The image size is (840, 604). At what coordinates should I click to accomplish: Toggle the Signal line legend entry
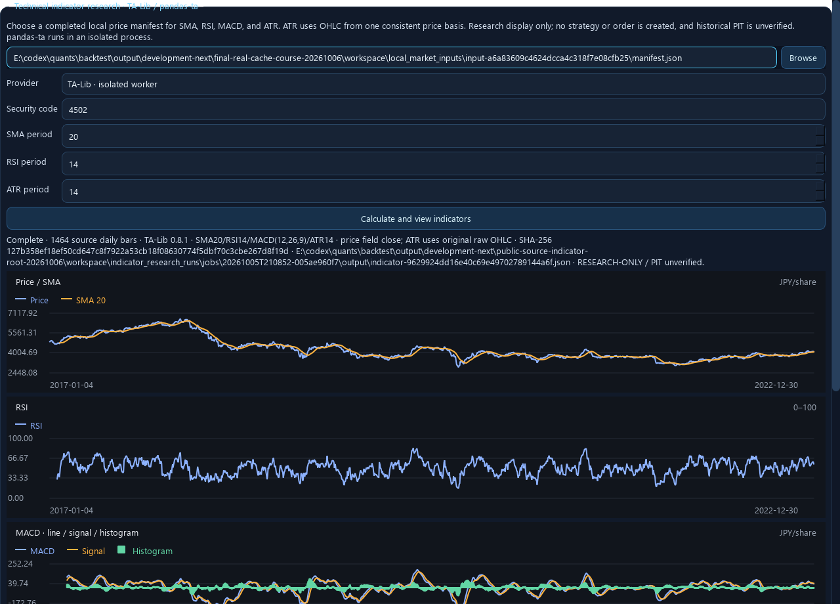coord(86,551)
